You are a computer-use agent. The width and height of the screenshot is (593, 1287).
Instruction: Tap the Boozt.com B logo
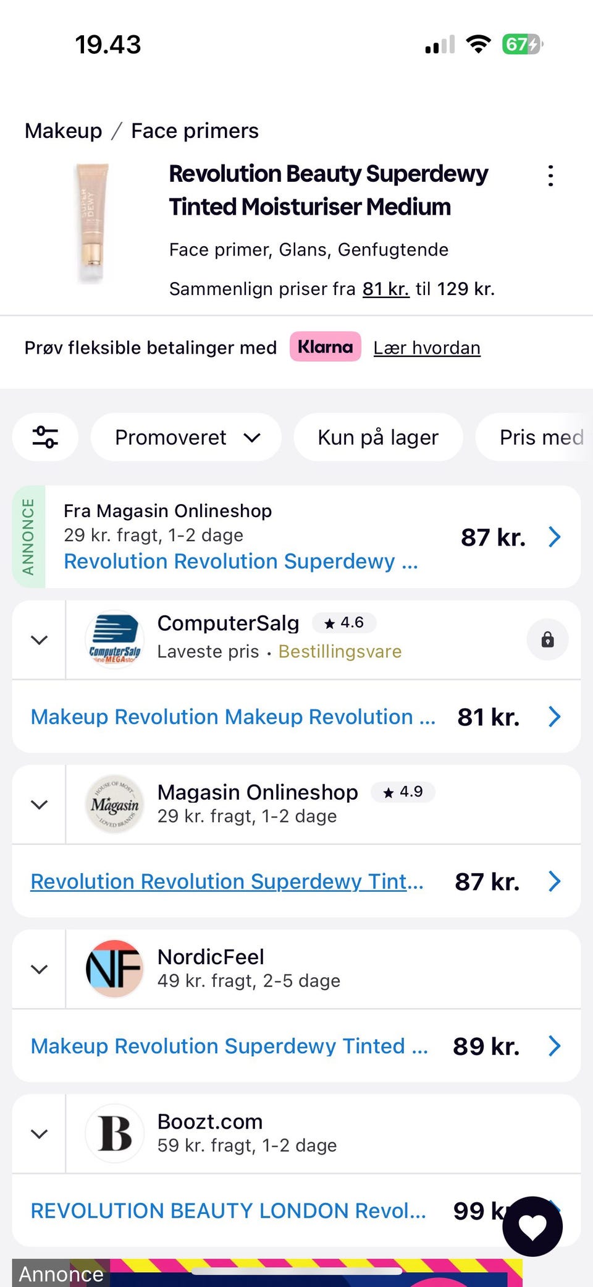(114, 1133)
